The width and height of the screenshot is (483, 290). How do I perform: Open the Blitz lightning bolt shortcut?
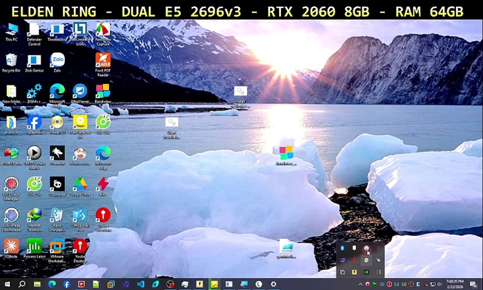[x=103, y=186]
